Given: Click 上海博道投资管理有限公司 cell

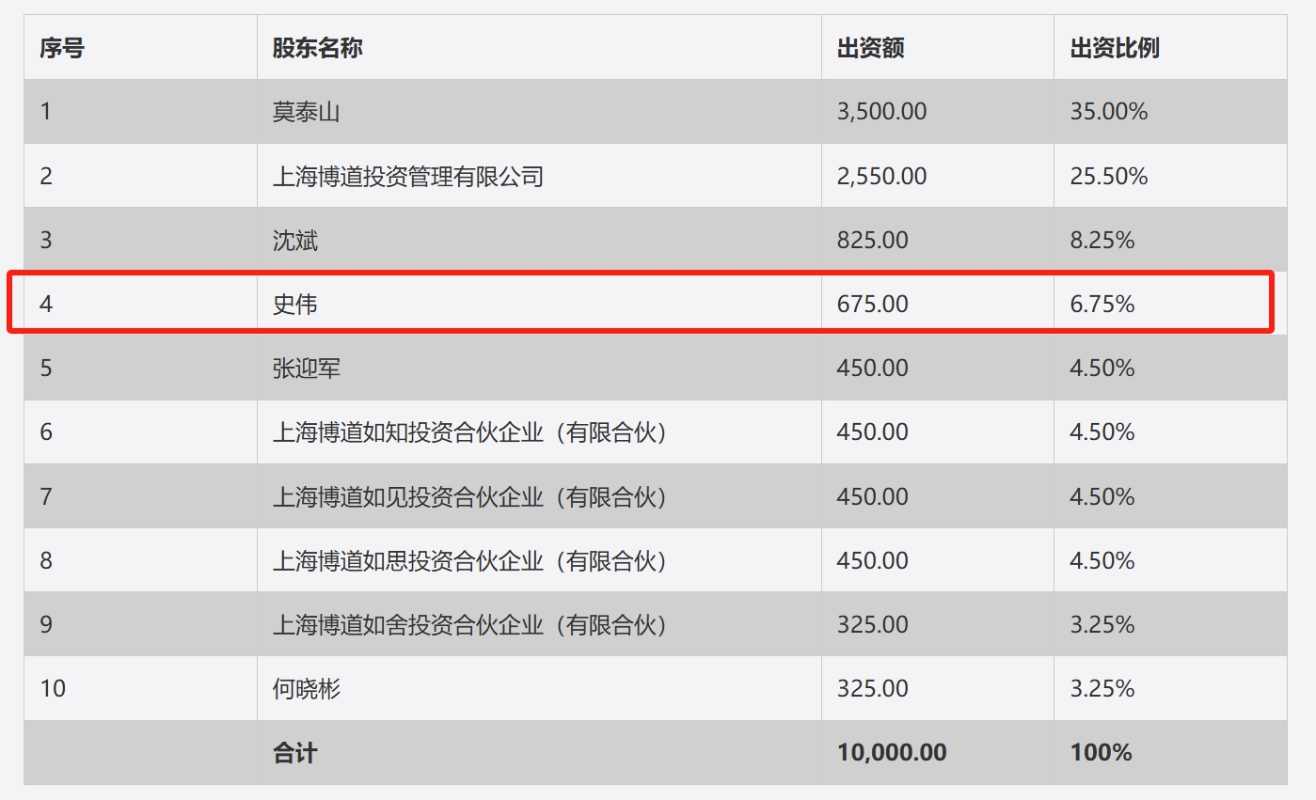Looking at the screenshot, I should pyautogui.click(x=407, y=176).
